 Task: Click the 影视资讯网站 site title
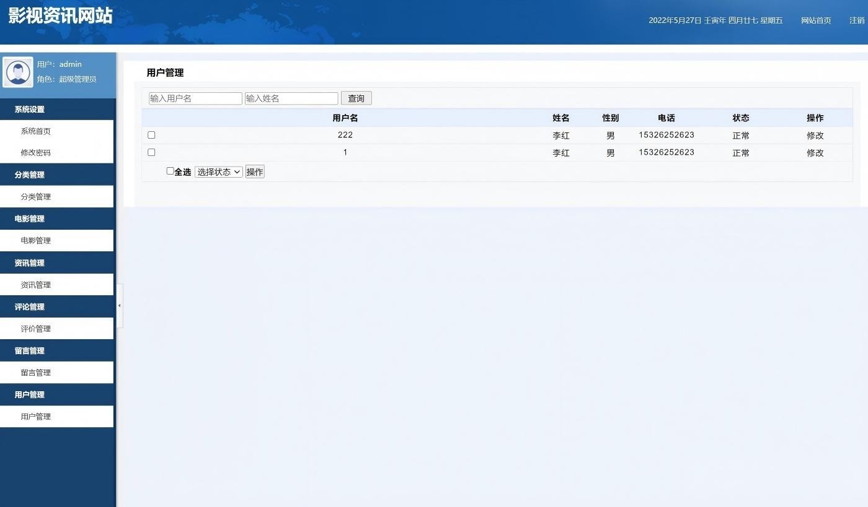[61, 15]
